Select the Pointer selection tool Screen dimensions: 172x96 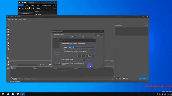click(x=8, y=49)
